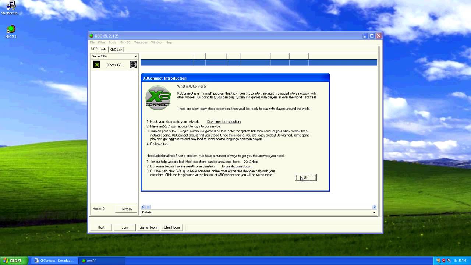Switch to the XBConnect - Download taskbar item
The height and width of the screenshot is (265, 471).
[54, 261]
